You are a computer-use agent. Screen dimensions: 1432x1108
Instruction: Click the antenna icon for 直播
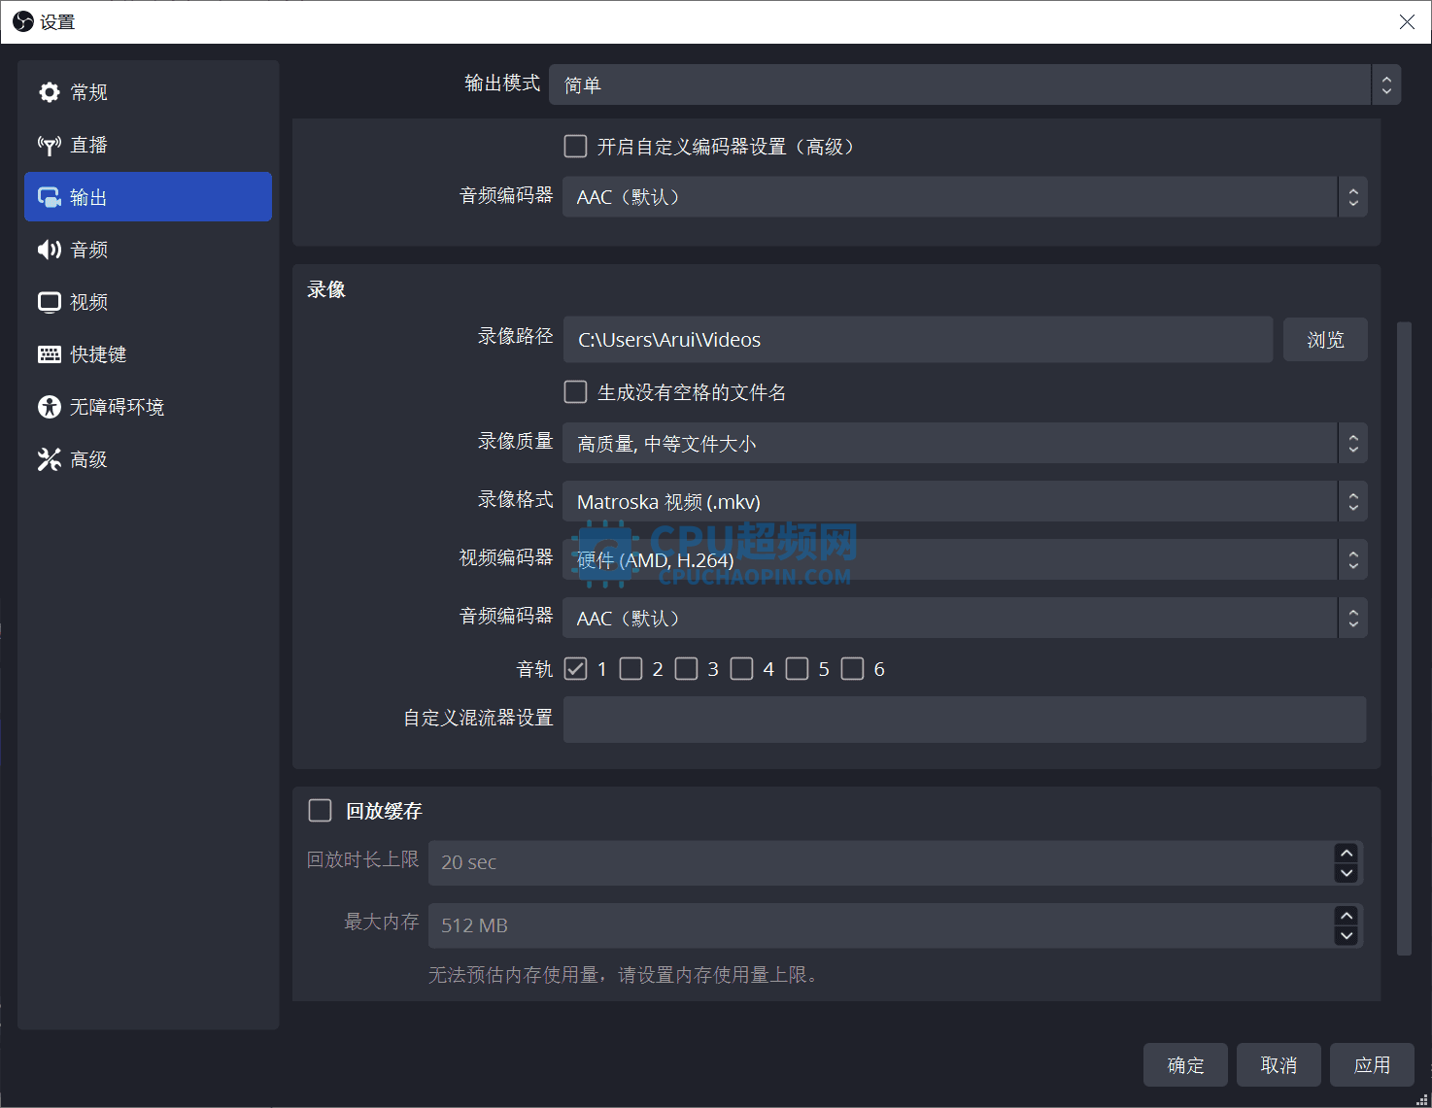50,145
